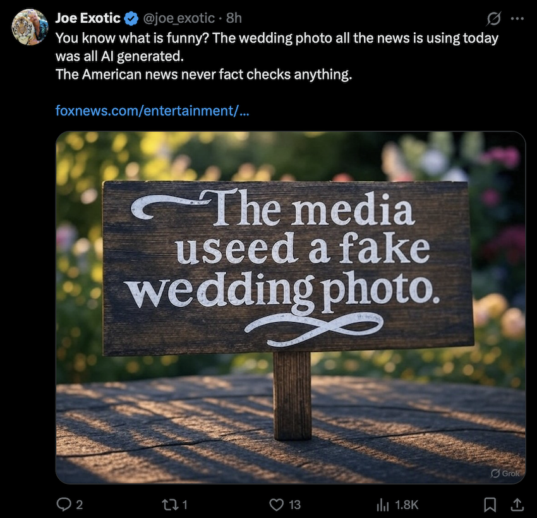Click the Grok watermark on the image
This screenshot has height=518, width=537.
tap(504, 473)
